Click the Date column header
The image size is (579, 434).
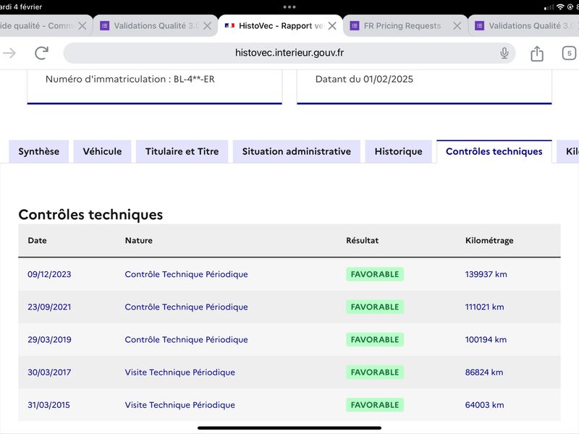(38, 241)
